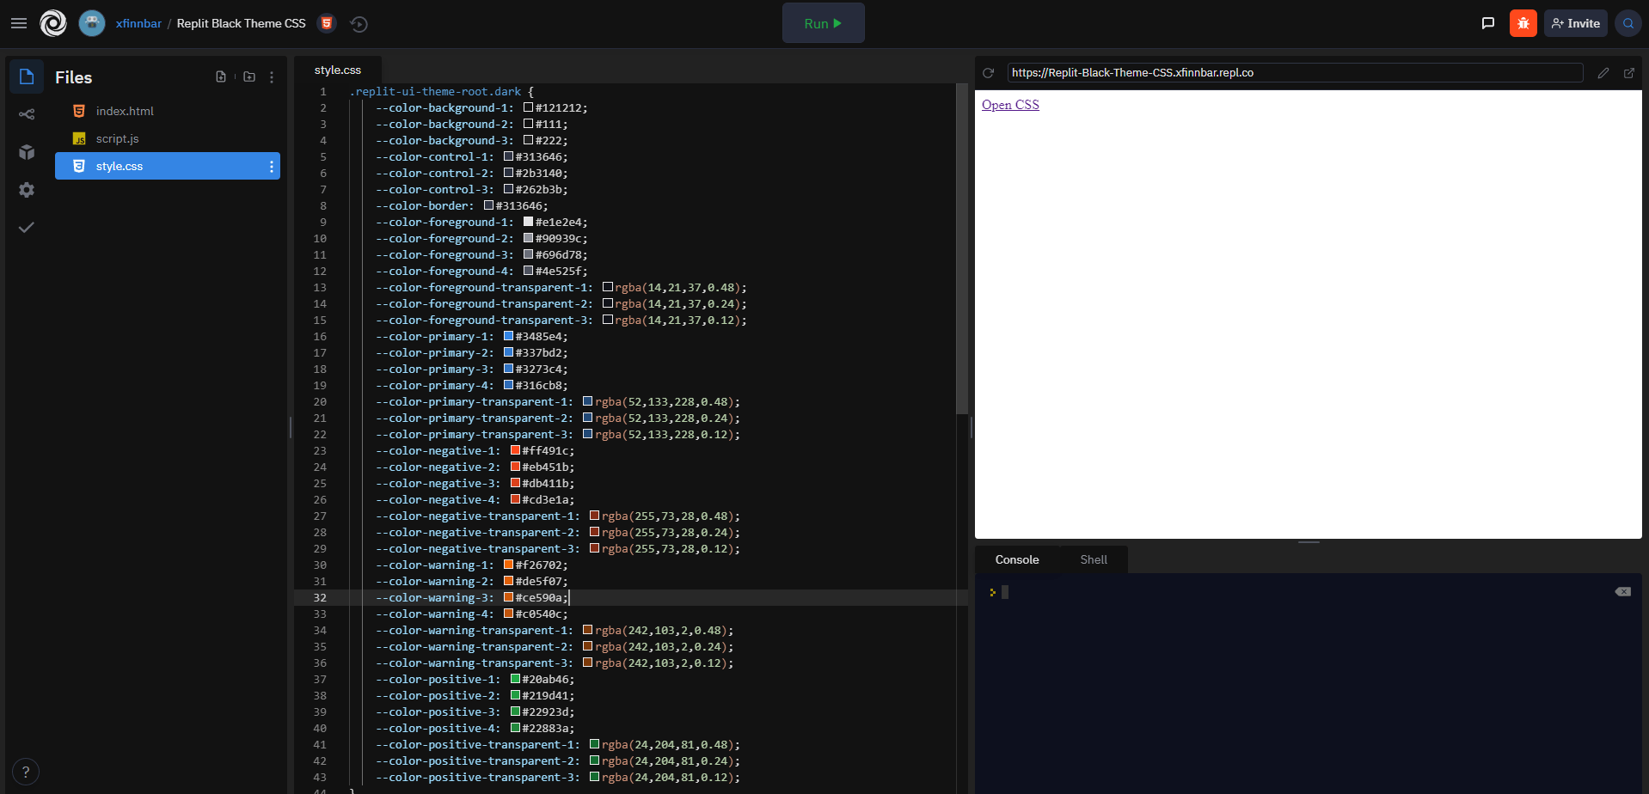
Task: Click color swatch for #121212
Action: 529,107
